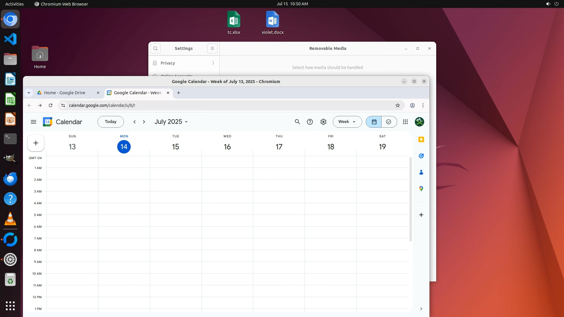Image resolution: width=564 pixels, height=317 pixels.
Task: Click the Get add-ons plus icon
Action: coord(421,215)
